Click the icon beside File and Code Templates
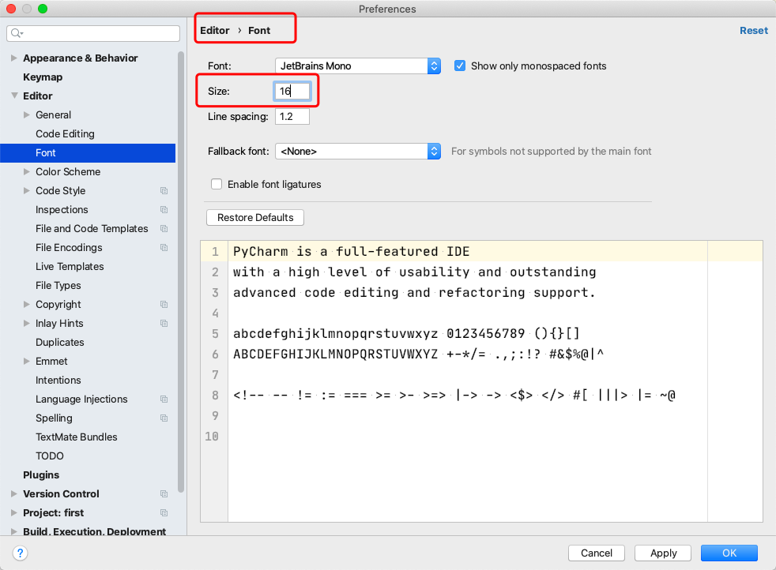 (x=164, y=228)
